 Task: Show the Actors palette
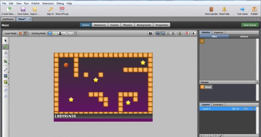(244, 37)
